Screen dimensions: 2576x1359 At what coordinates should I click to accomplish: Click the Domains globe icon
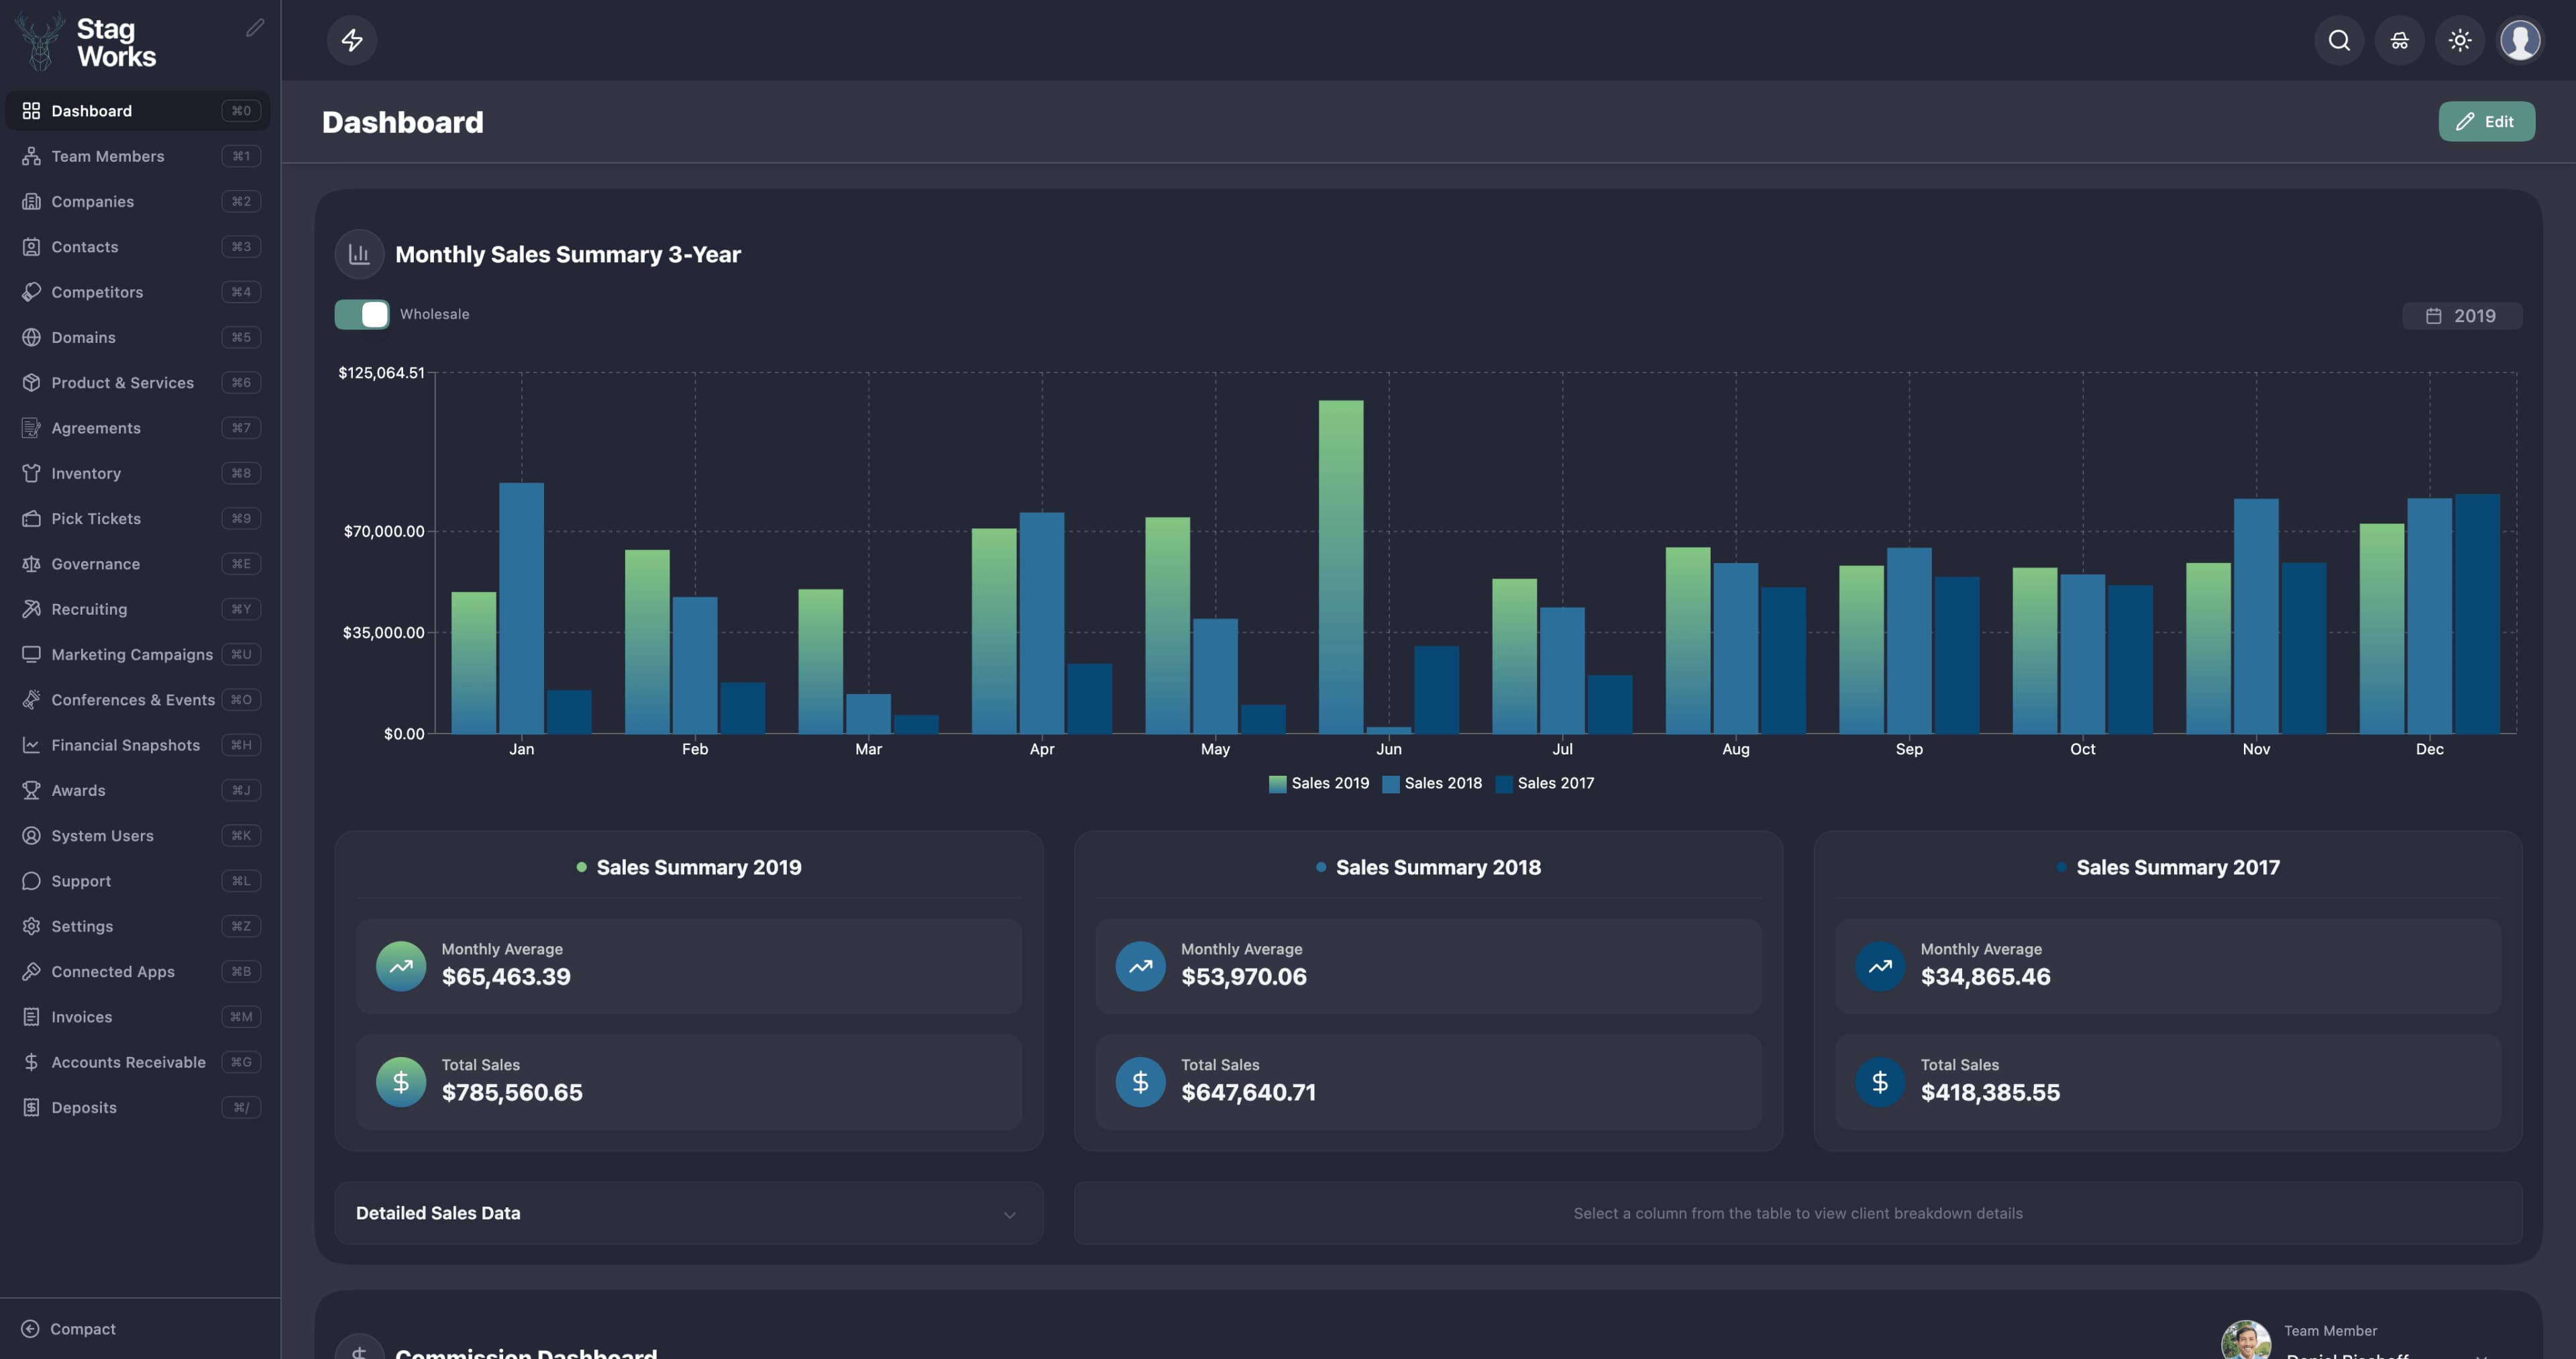31,338
